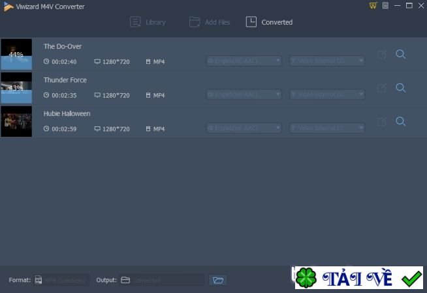The width and height of the screenshot is (427, 293).
Task: Open the shopping cart purchase icon
Action: (373, 5)
